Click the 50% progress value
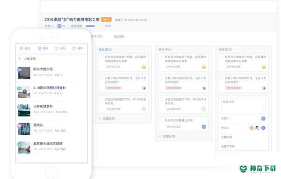Screen dimensions: 281x179 [108, 26]
